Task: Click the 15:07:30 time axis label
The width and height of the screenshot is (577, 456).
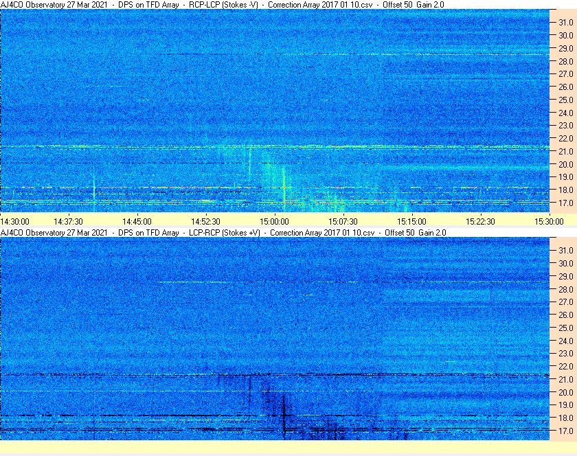Action: 343,222
